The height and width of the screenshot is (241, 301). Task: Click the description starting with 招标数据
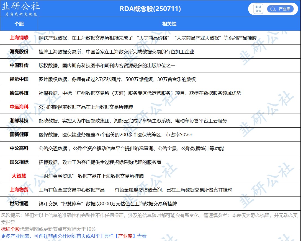100,162
